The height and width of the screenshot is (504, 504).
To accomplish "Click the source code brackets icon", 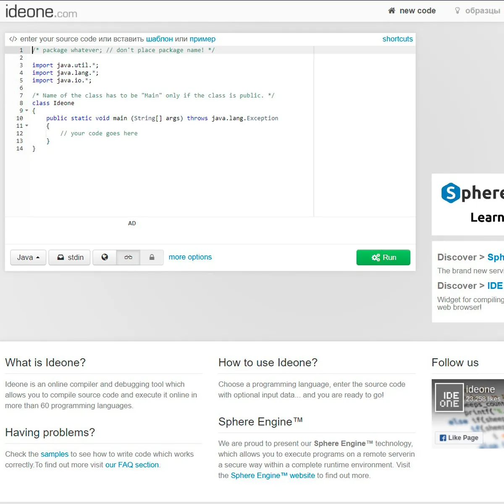I will pyautogui.click(x=13, y=39).
